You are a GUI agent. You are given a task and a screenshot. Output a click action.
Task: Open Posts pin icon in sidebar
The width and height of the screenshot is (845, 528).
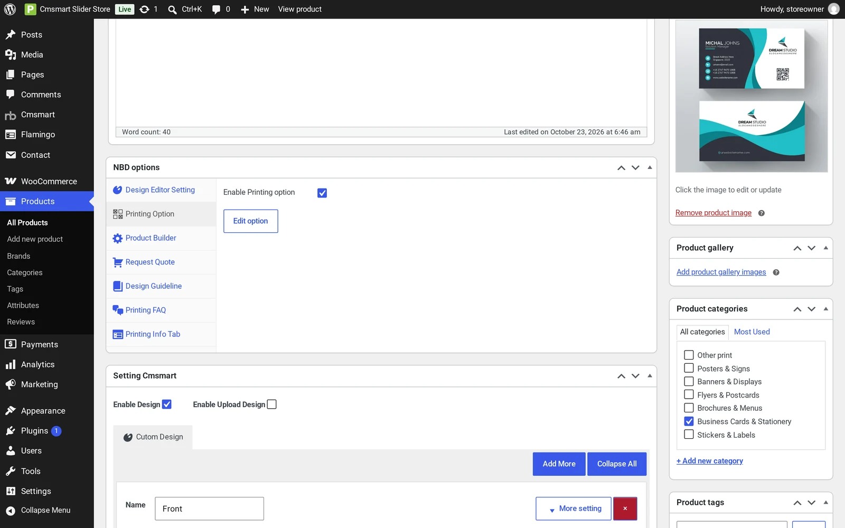pyautogui.click(x=11, y=35)
